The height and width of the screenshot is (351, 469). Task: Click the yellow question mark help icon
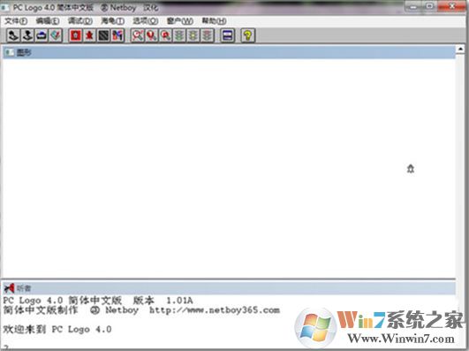pyautogui.click(x=247, y=35)
